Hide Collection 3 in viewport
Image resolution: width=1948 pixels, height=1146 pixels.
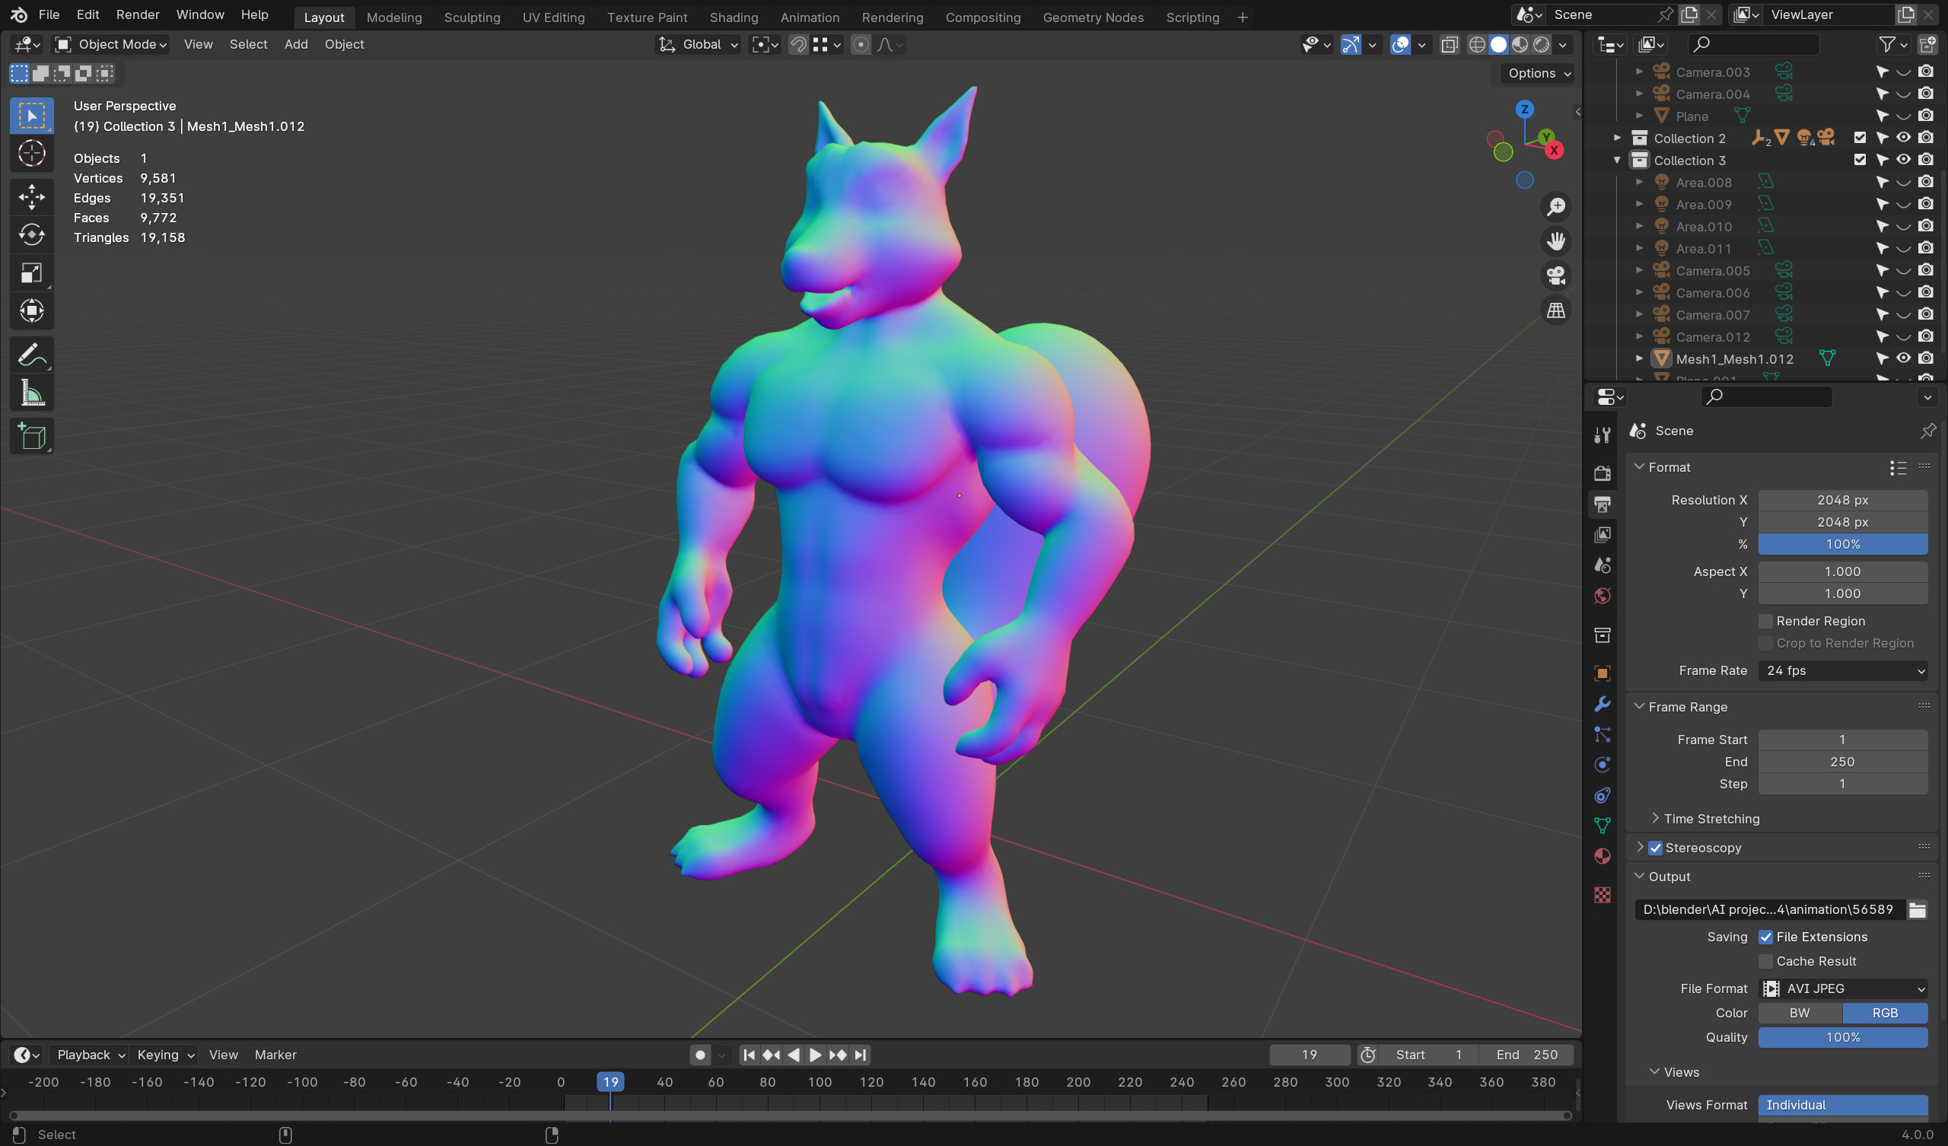1904,160
